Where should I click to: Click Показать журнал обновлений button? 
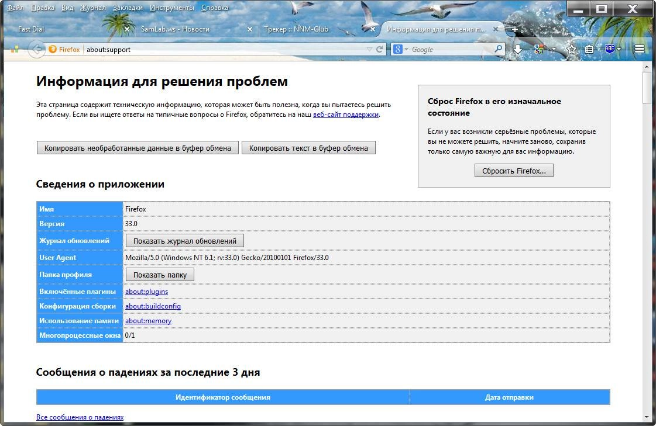point(185,241)
